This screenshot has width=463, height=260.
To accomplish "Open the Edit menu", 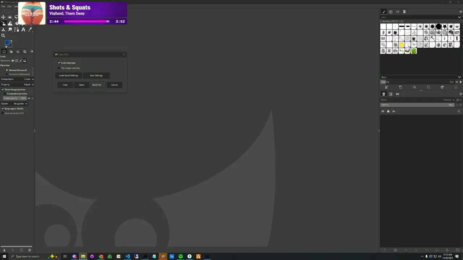I will [x=9, y=6].
